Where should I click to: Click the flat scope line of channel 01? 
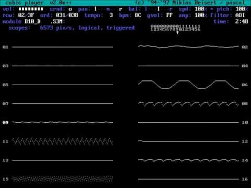63,47
